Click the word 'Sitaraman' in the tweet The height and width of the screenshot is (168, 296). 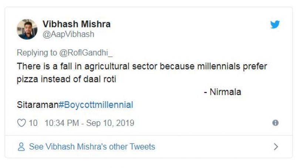point(37,105)
